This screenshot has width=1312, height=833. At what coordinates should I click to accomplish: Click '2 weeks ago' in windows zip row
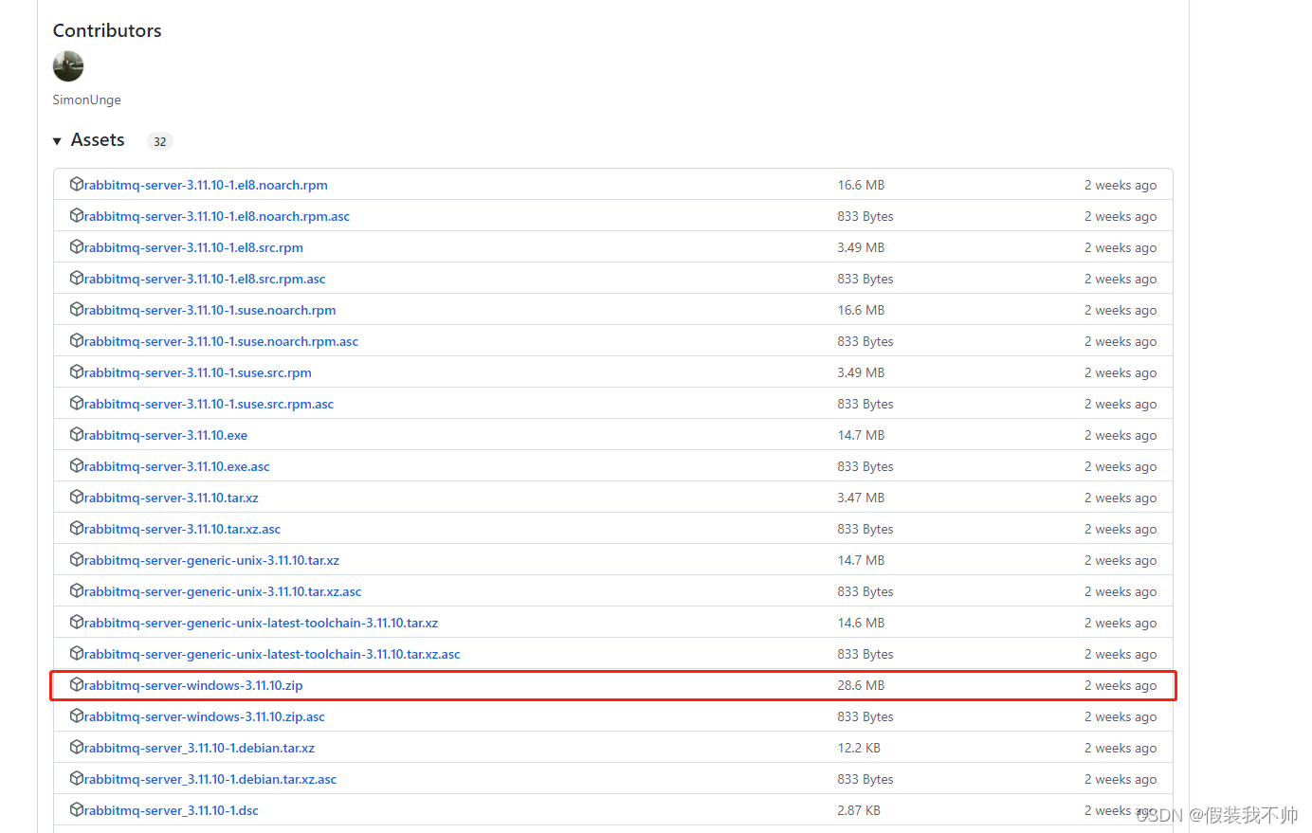coord(1121,685)
